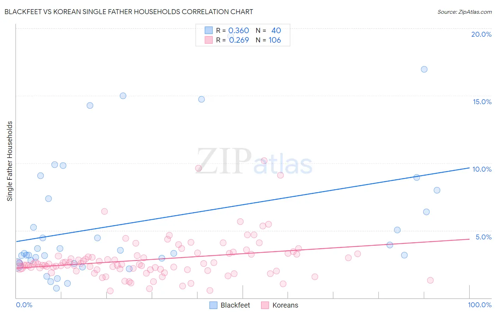Click the highest blue point near 17%

pyautogui.click(x=424, y=69)
